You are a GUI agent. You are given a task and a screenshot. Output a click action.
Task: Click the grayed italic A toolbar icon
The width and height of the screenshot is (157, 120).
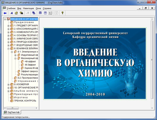point(27,13)
